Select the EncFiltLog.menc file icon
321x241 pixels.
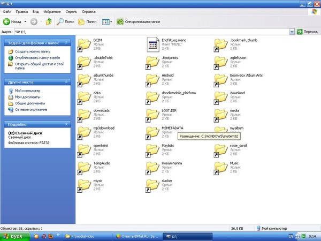(x=152, y=44)
